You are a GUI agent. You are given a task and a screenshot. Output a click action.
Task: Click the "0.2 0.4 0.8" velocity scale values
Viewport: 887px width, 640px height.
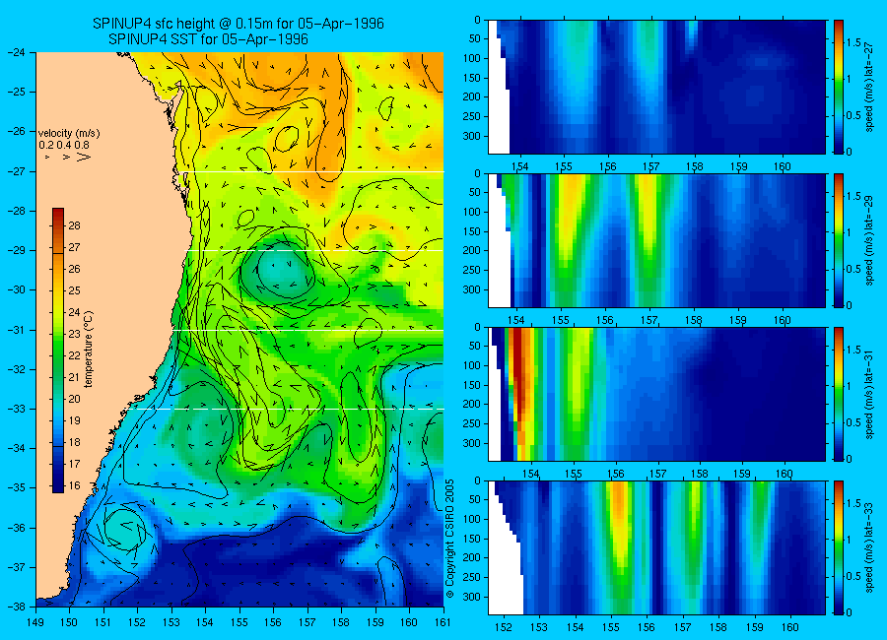pos(64,146)
